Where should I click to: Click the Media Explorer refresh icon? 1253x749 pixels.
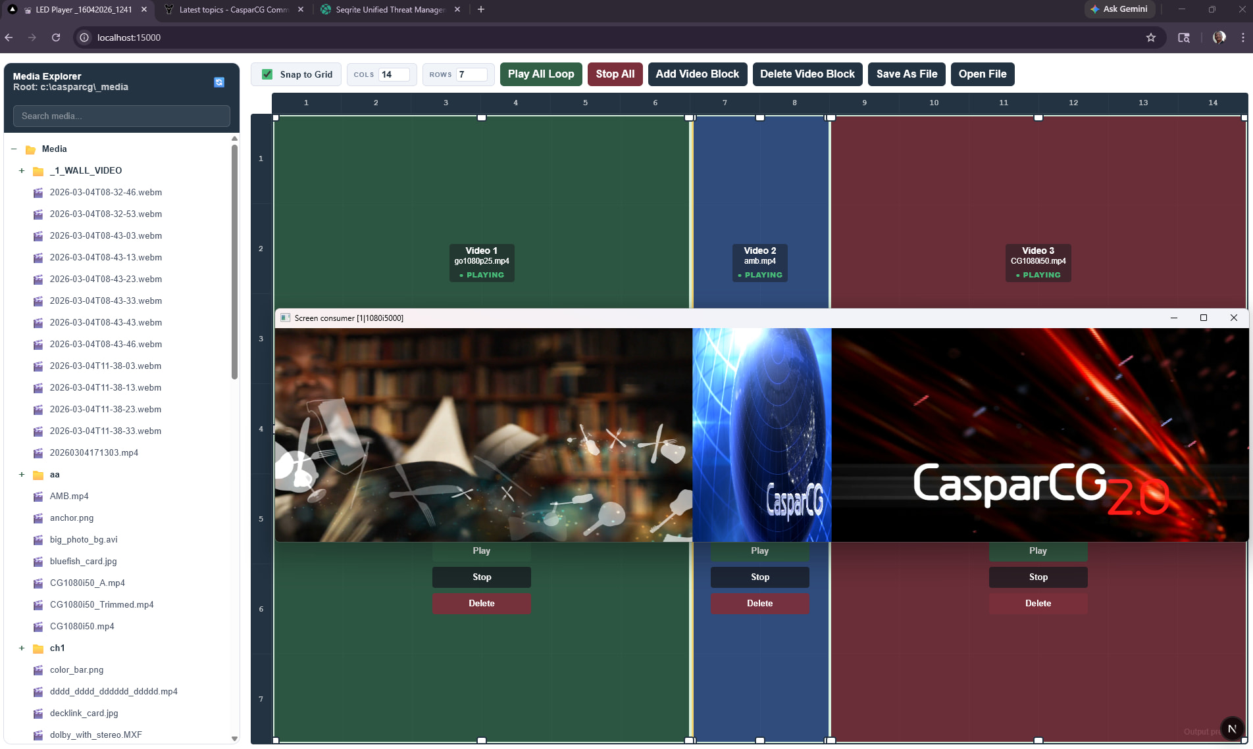(x=219, y=82)
